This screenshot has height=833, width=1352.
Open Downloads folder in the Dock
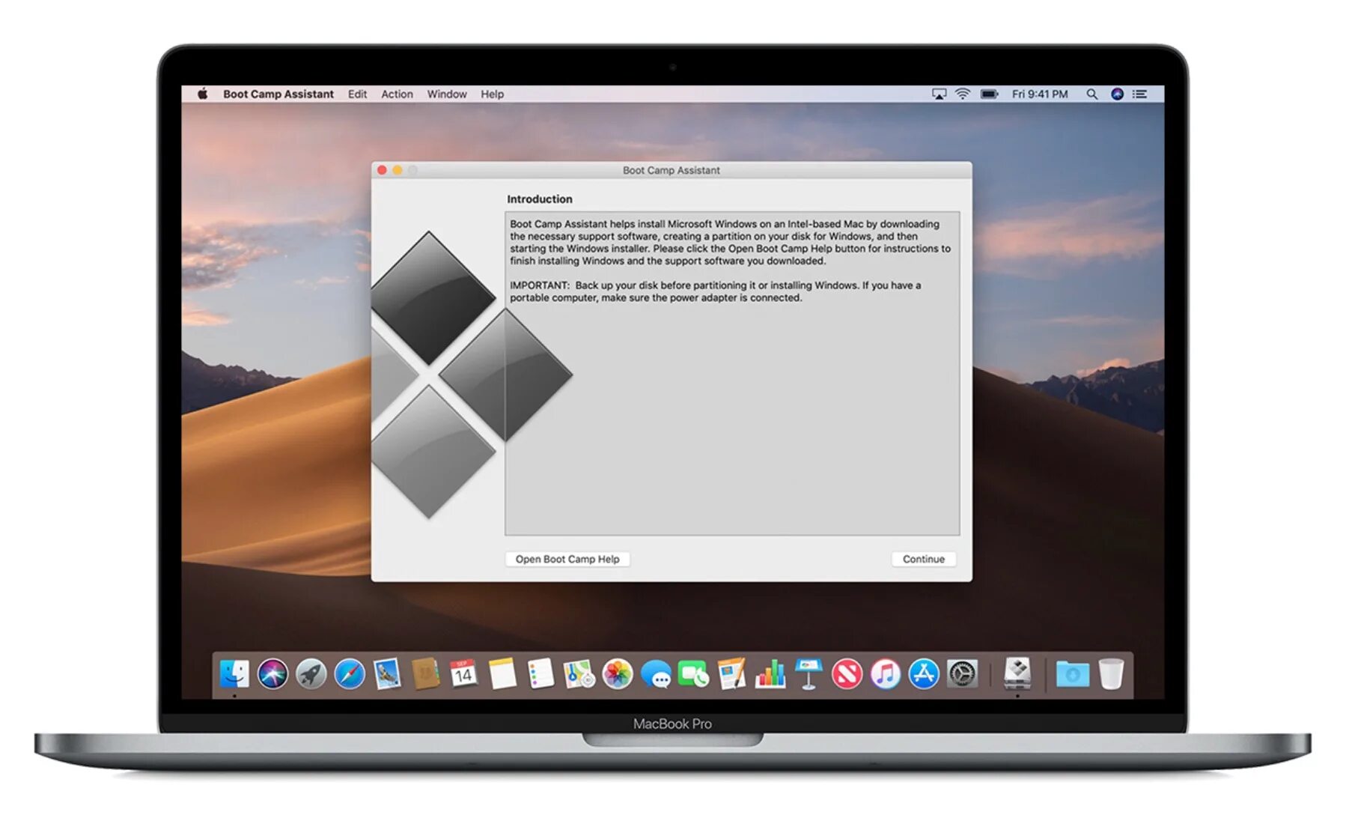coord(1073,674)
